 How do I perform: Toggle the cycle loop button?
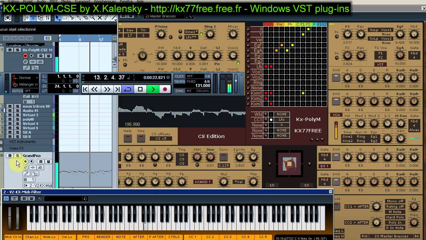tap(128, 89)
